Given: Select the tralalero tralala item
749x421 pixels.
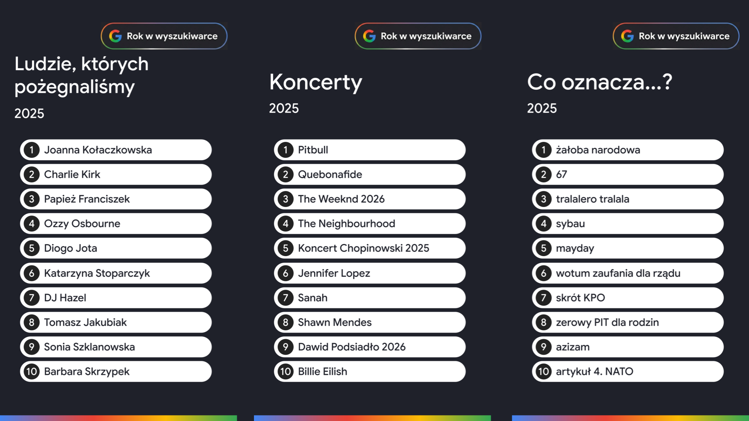Looking at the screenshot, I should pyautogui.click(x=627, y=199).
